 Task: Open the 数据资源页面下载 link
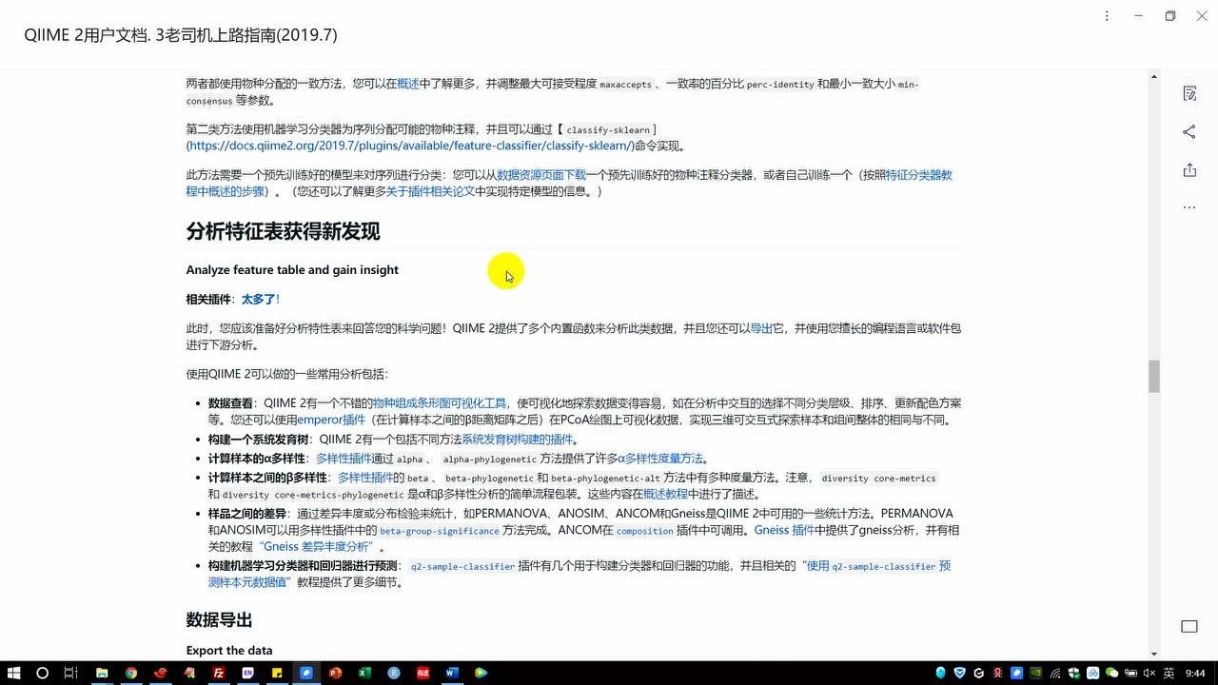540,175
